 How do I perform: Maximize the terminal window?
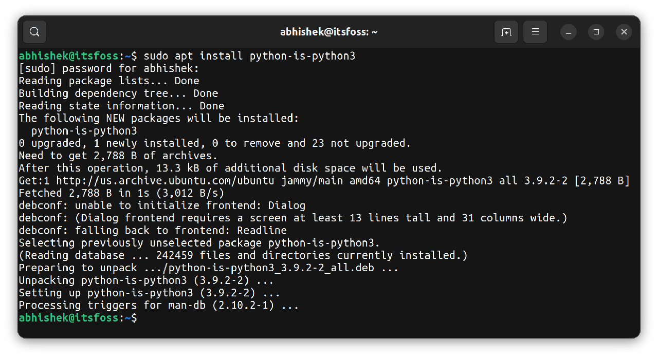pyautogui.click(x=596, y=32)
